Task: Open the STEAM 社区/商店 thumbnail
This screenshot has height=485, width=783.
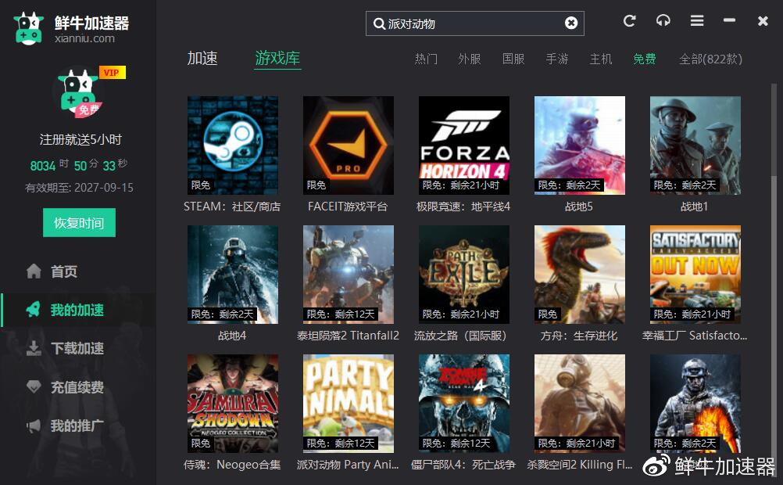Action: click(x=233, y=145)
